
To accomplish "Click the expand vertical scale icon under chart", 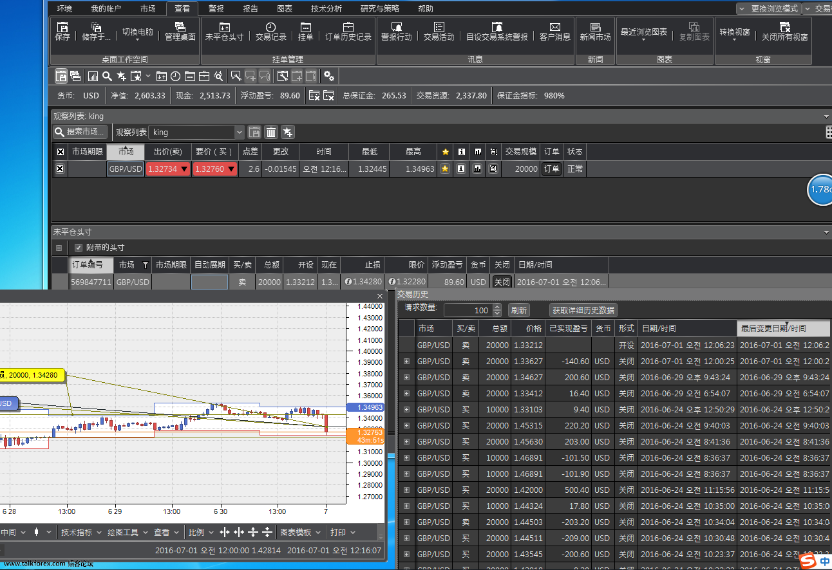I will coord(253,532).
